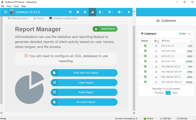Click status check icon for 192.168.20.123:990
Image resolution: width=196 pixels, height=120 pixels.
click(145, 72)
